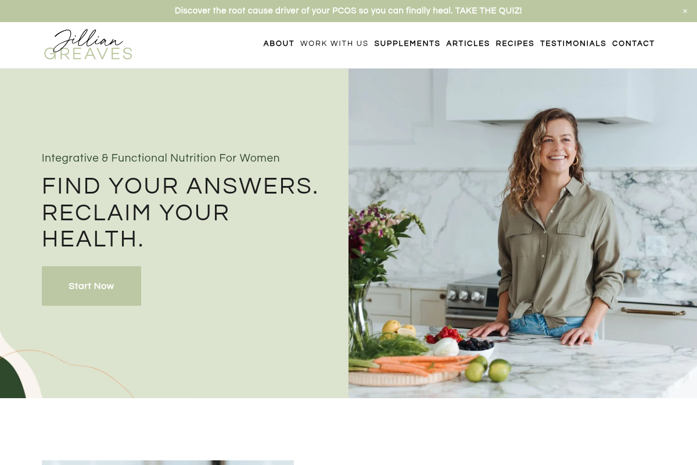Open the ARTICLES menu link
697x465 pixels.
pyautogui.click(x=468, y=44)
